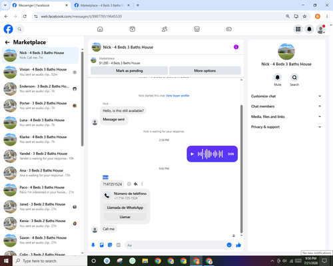Reply to the 7147251524 message
Viewport: 333px width, 266px height.
pyautogui.click(x=135, y=184)
